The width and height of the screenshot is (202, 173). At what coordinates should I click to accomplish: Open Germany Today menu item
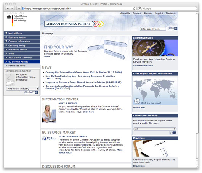click(22, 45)
